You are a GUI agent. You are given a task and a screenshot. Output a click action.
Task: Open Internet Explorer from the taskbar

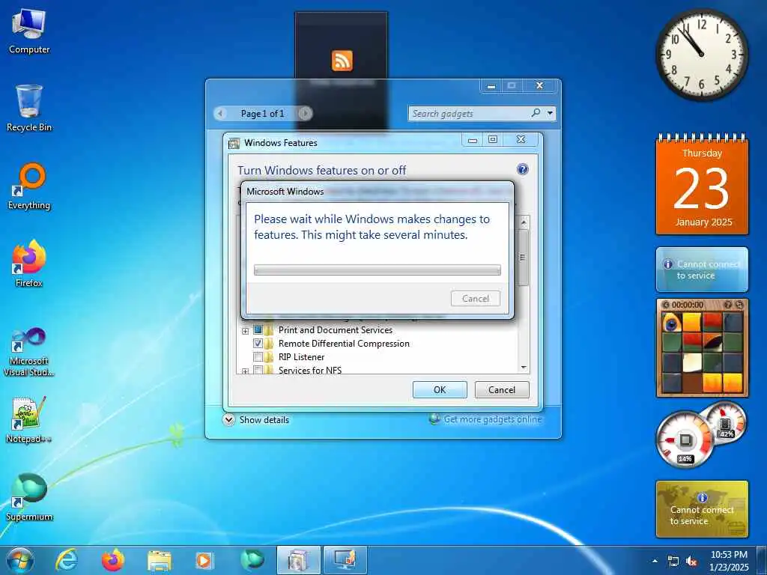click(67, 560)
